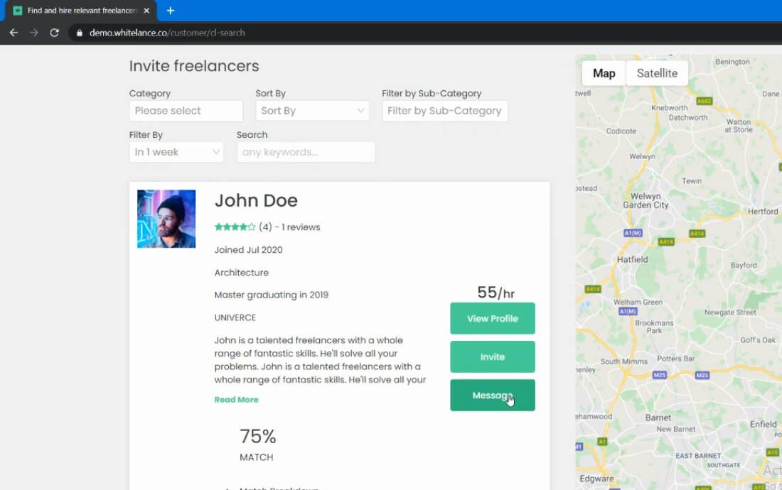
Task: Click the Invite button
Action: tap(493, 356)
